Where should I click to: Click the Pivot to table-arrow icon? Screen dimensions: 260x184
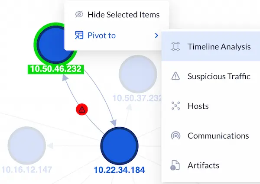click(79, 35)
